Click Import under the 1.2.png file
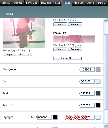Screen dimensions: 108x128 pos(60,24)
